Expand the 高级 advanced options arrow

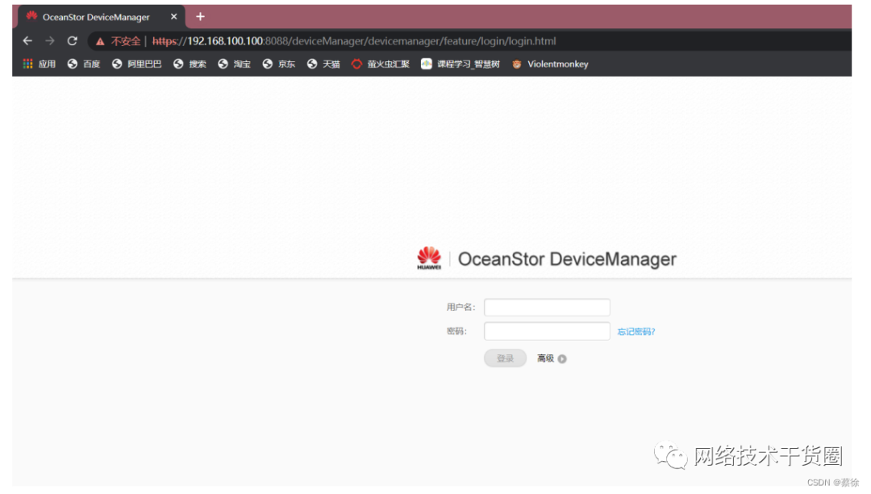click(562, 359)
